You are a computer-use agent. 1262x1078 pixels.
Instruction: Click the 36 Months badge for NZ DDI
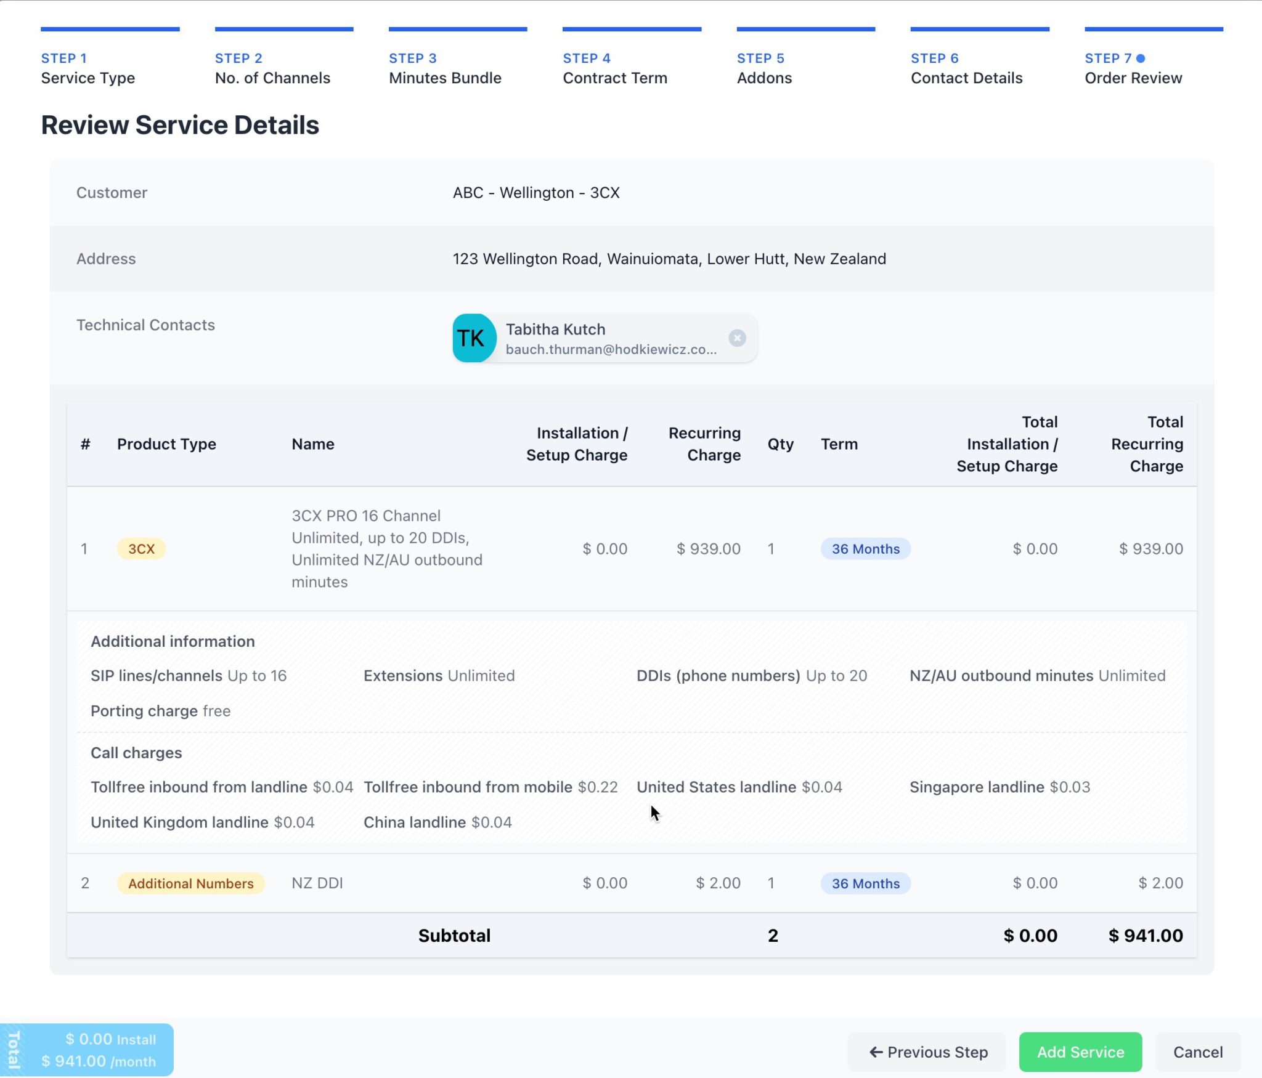pos(865,883)
